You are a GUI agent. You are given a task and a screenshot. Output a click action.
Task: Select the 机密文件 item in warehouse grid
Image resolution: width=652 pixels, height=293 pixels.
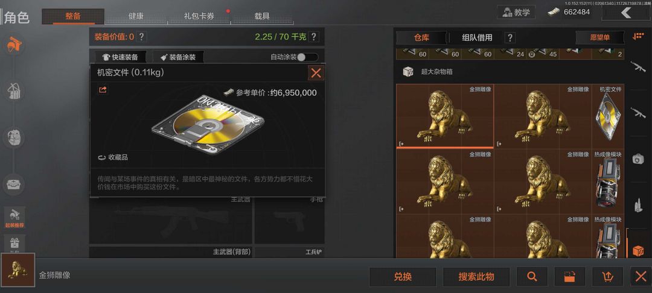coord(608,116)
